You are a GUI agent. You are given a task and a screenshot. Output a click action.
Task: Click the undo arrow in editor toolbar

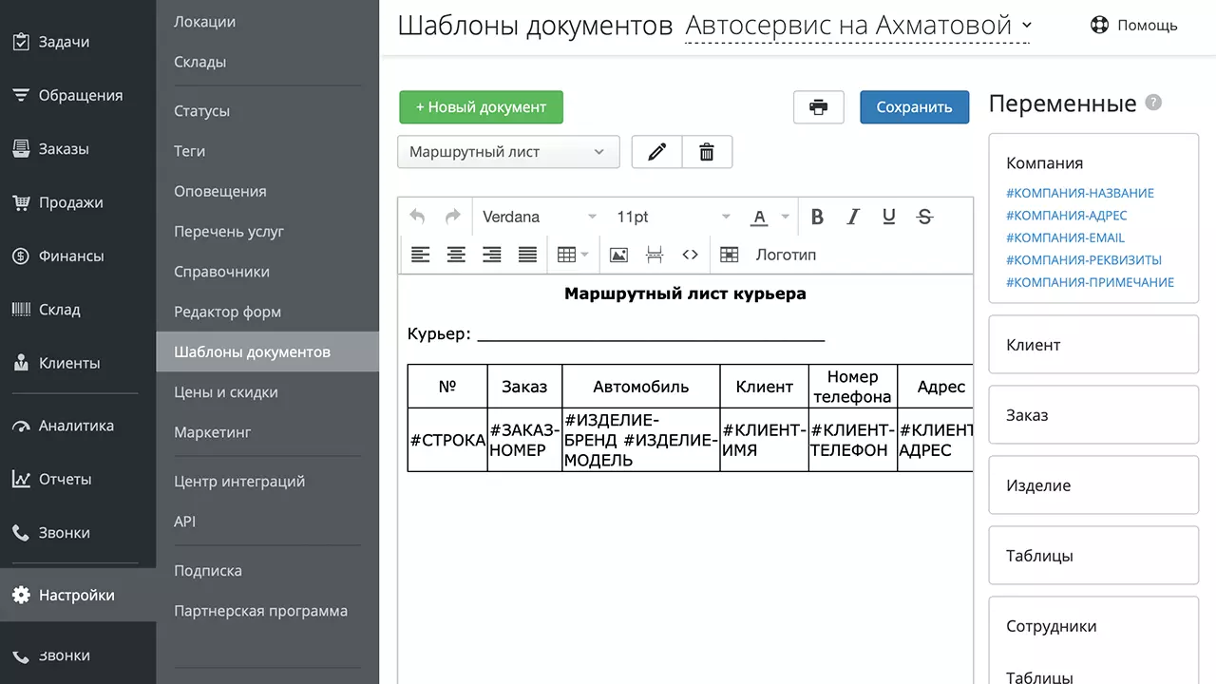pyautogui.click(x=417, y=217)
